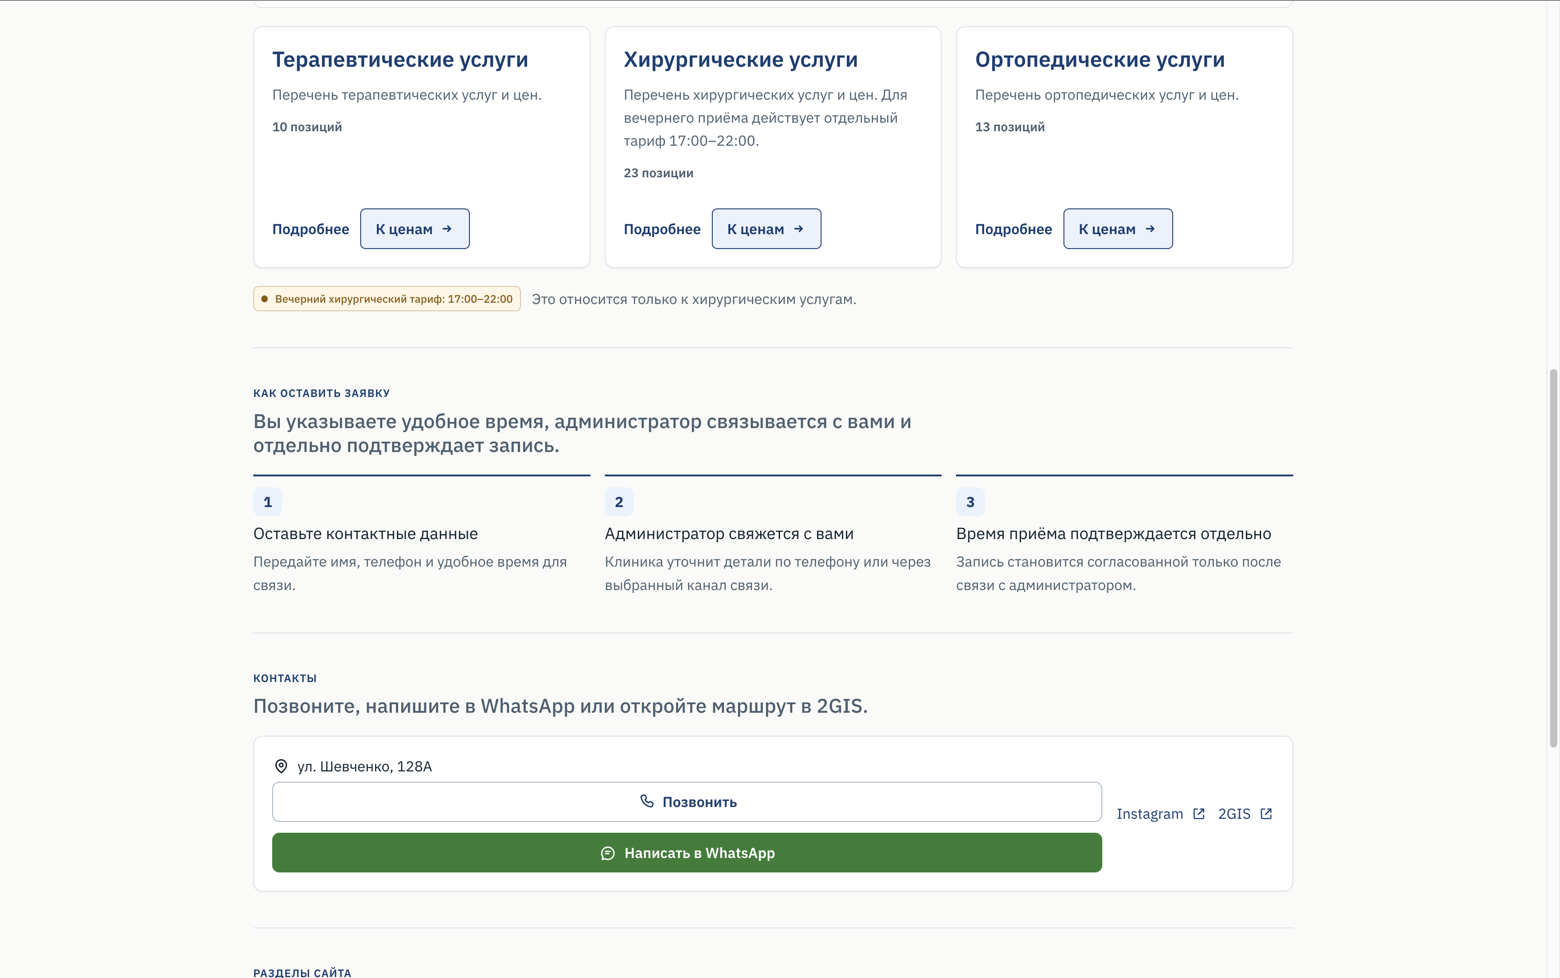The height and width of the screenshot is (978, 1560).
Task: Call the clinic via Позвонить button
Action: pyautogui.click(x=687, y=802)
